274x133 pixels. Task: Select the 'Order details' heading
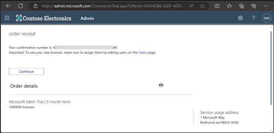(x=24, y=86)
